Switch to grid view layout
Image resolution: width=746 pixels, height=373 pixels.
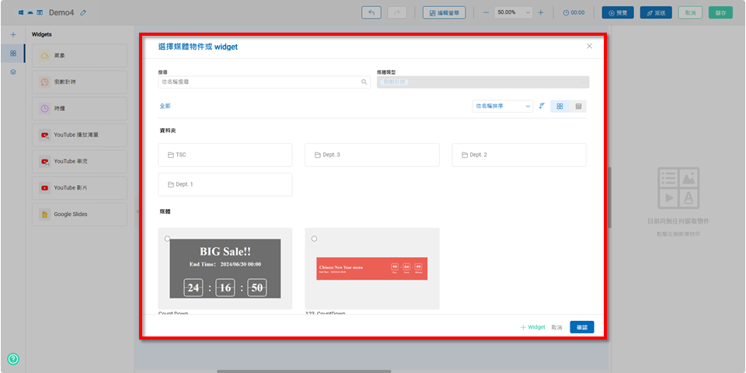pyautogui.click(x=559, y=106)
